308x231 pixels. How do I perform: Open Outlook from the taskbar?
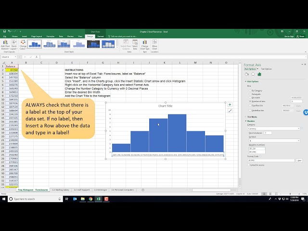(x=75, y=199)
